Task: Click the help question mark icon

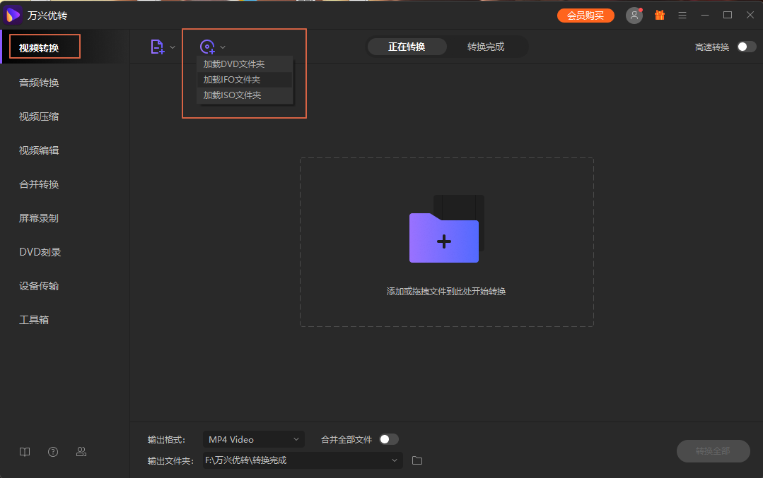Action: [x=52, y=451]
